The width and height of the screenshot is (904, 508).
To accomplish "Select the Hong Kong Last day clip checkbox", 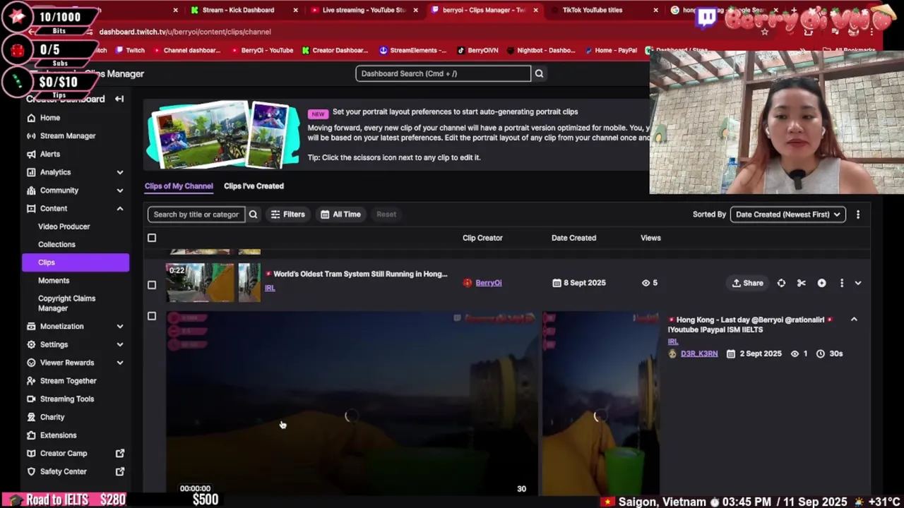I will point(152,316).
